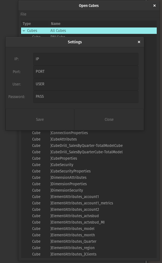Select }ElementAttributes_model row
The image size is (162, 263).
click(89, 229)
